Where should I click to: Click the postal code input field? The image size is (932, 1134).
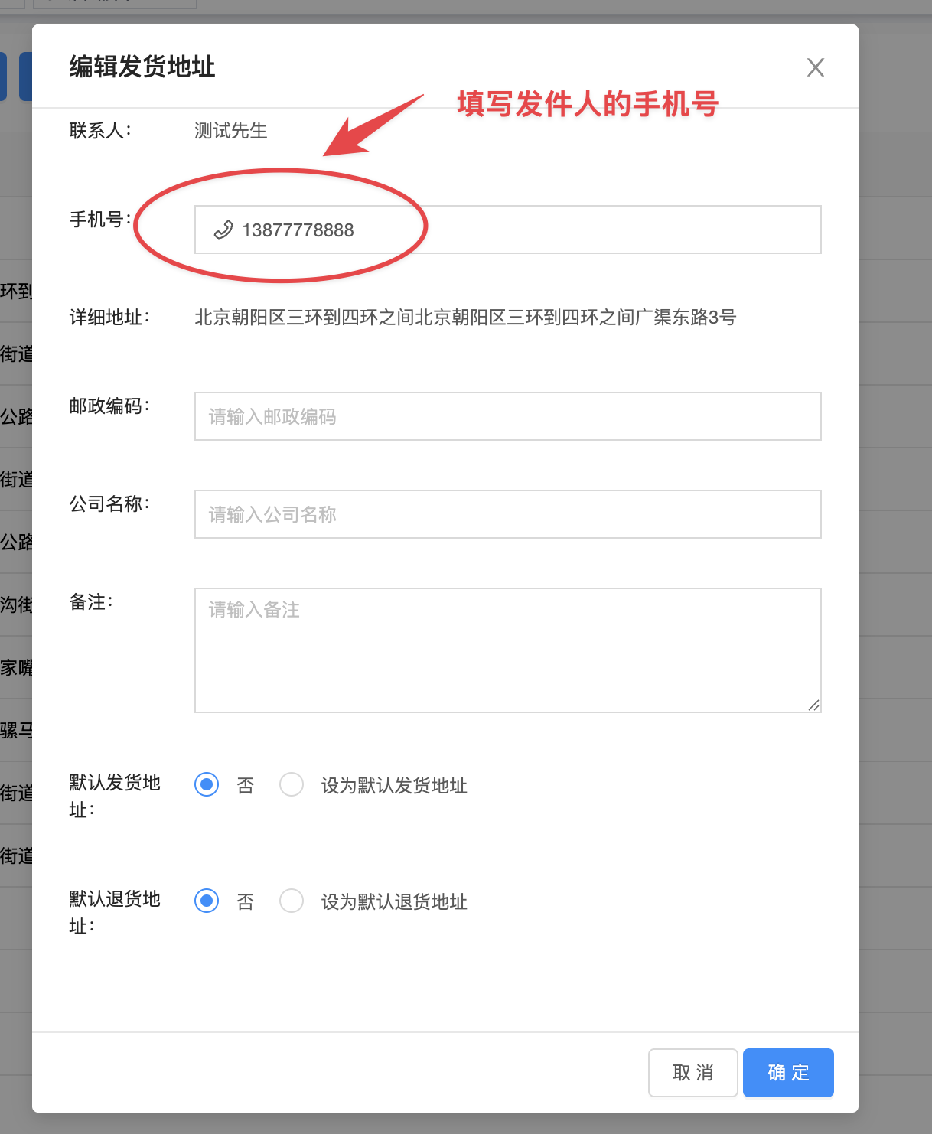tap(507, 416)
